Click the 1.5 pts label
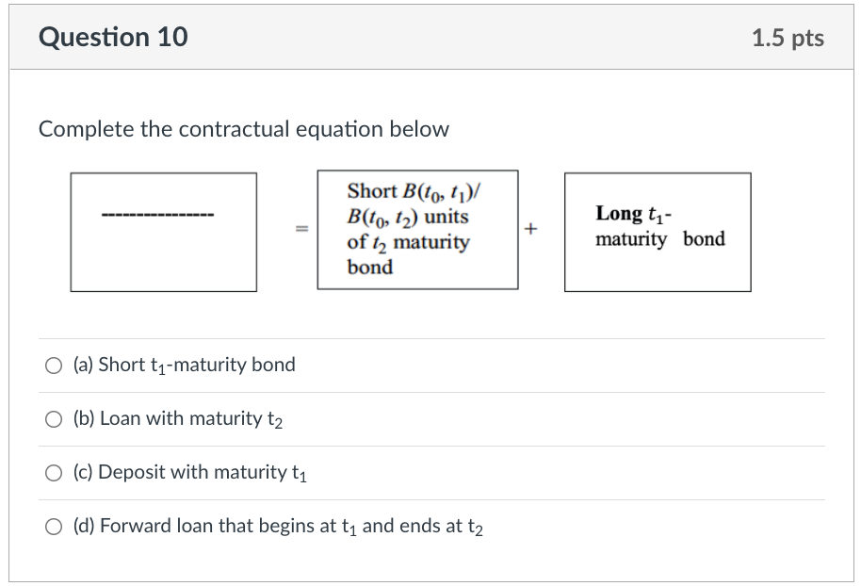The width and height of the screenshot is (861, 586). point(788,37)
